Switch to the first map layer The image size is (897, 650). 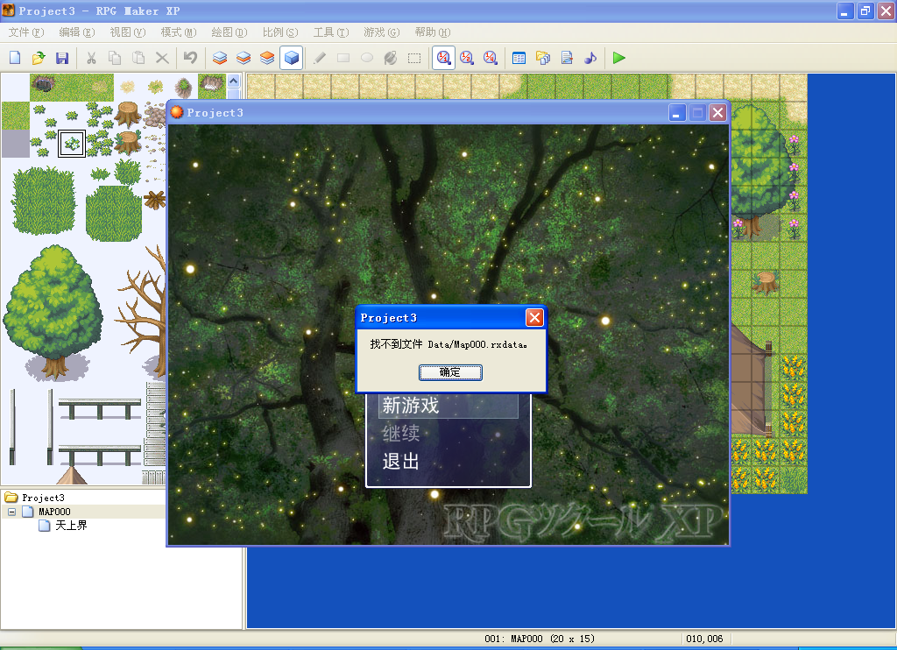(x=220, y=58)
